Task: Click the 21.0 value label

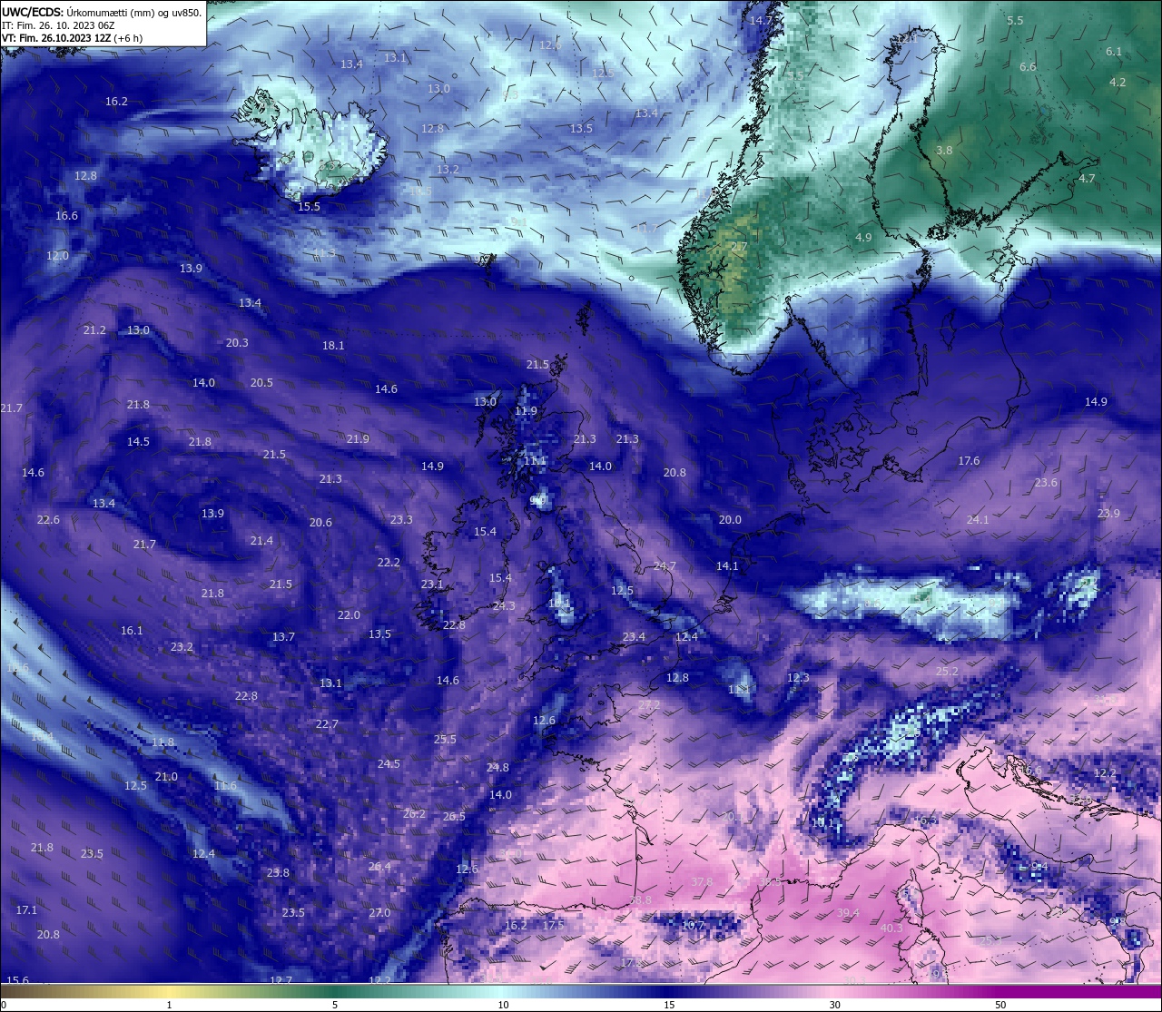Action: tap(166, 777)
